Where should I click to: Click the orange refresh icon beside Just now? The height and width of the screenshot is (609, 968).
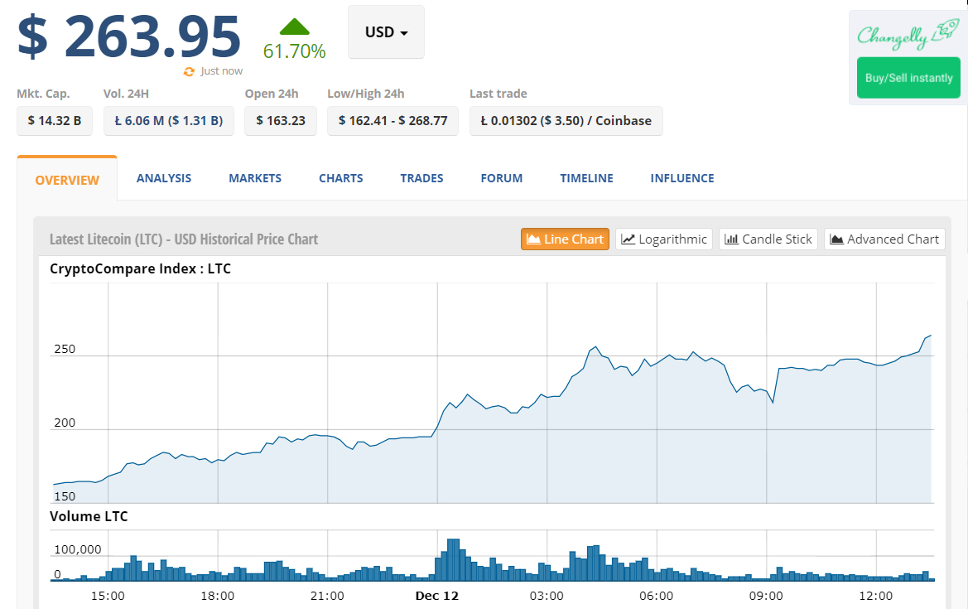[x=189, y=71]
